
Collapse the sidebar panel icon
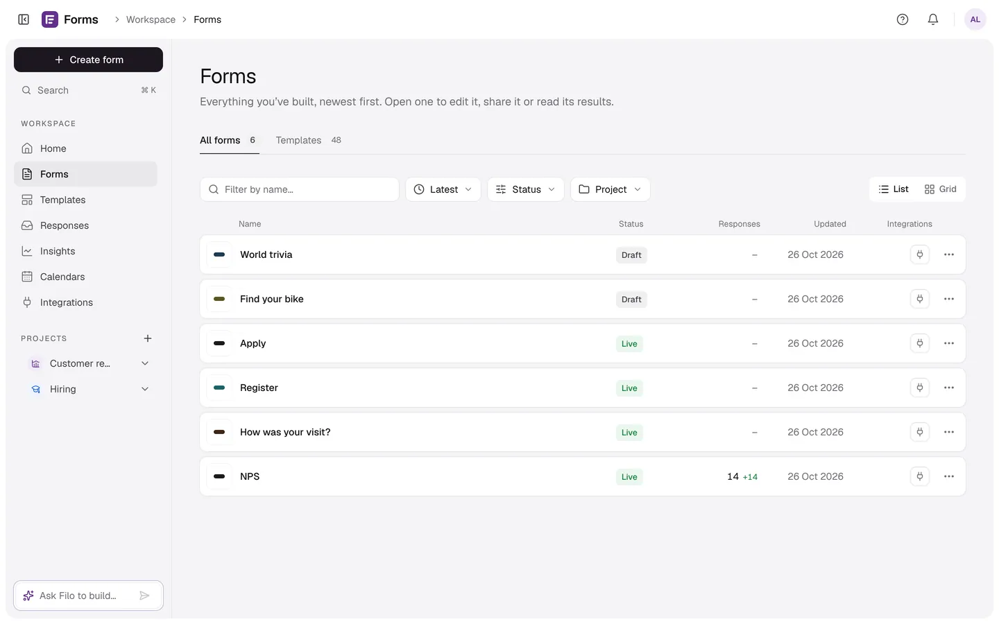pos(24,19)
